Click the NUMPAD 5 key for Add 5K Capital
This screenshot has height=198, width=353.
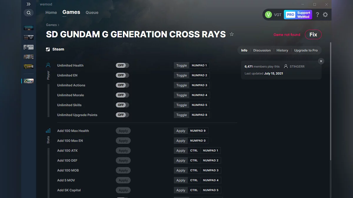[211, 190]
